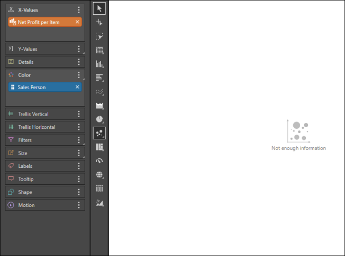Select the arrow pointer tool

(99, 8)
